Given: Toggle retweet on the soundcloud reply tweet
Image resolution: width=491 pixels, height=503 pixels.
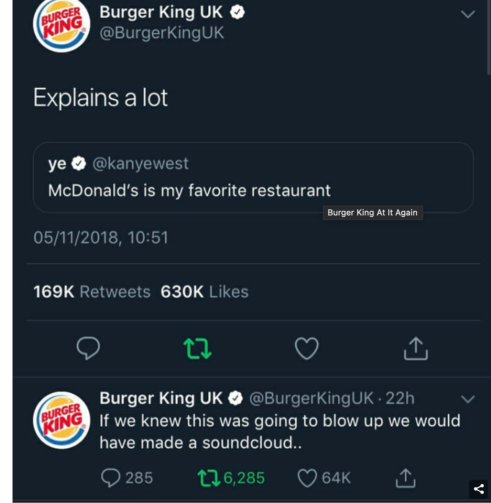Looking at the screenshot, I should (x=209, y=478).
